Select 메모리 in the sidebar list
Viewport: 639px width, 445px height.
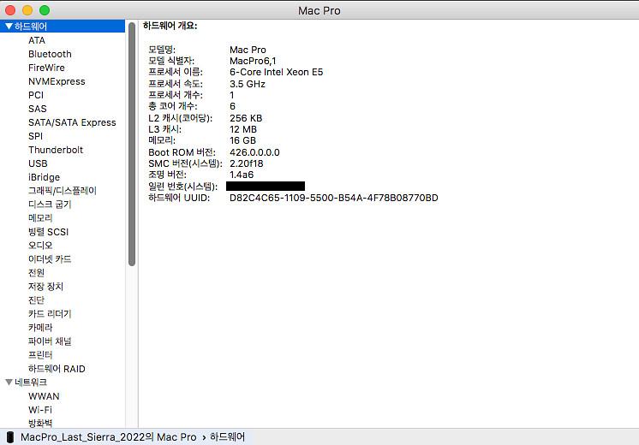(x=40, y=218)
